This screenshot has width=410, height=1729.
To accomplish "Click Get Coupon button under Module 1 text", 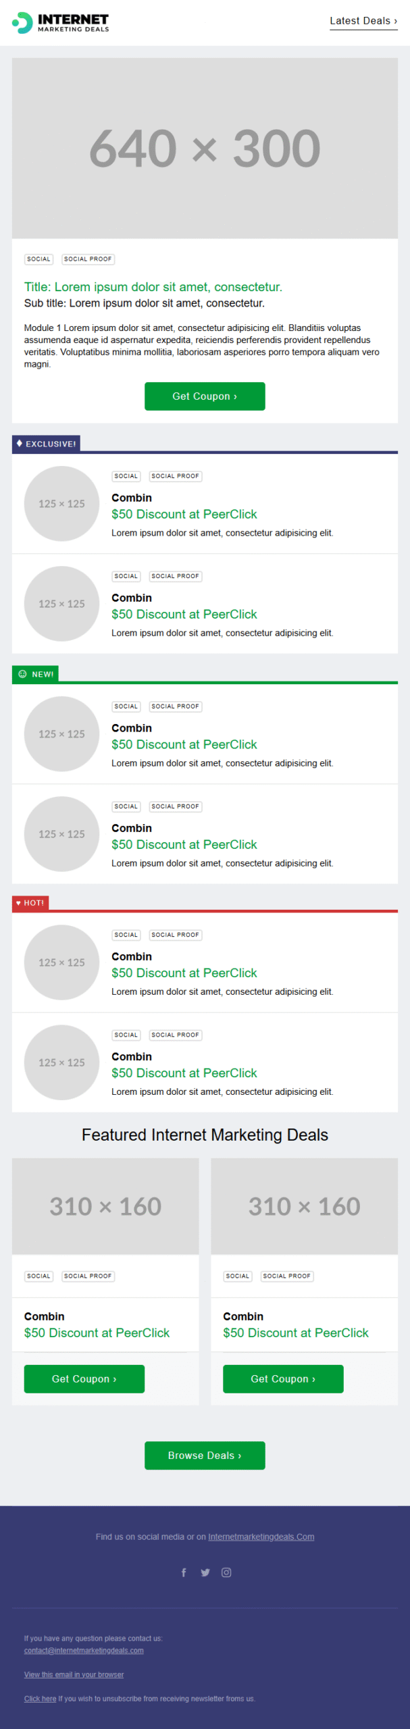I will pyautogui.click(x=205, y=396).
